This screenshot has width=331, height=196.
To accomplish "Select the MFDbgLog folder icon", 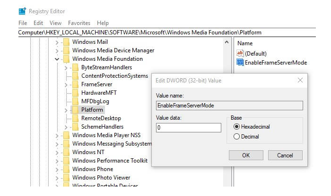I will coord(75,101).
